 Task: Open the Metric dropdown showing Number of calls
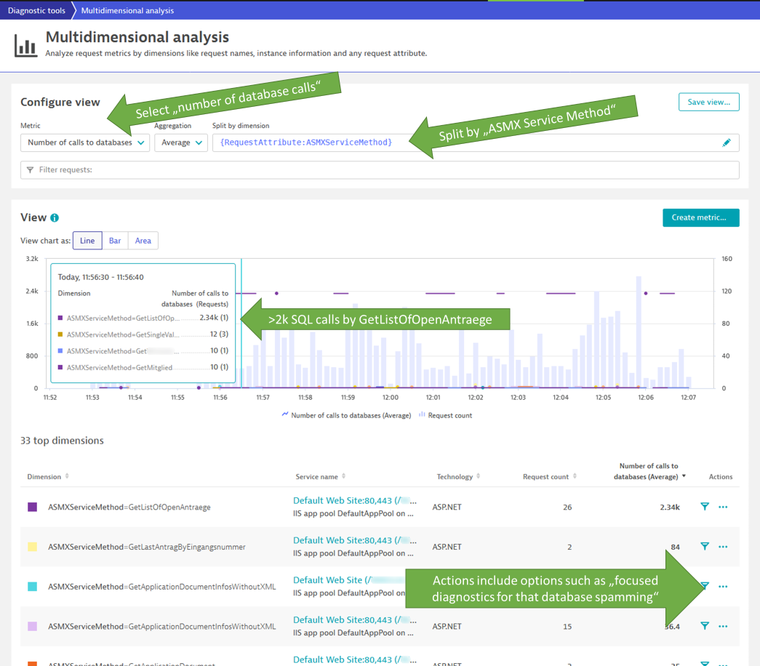click(x=84, y=143)
